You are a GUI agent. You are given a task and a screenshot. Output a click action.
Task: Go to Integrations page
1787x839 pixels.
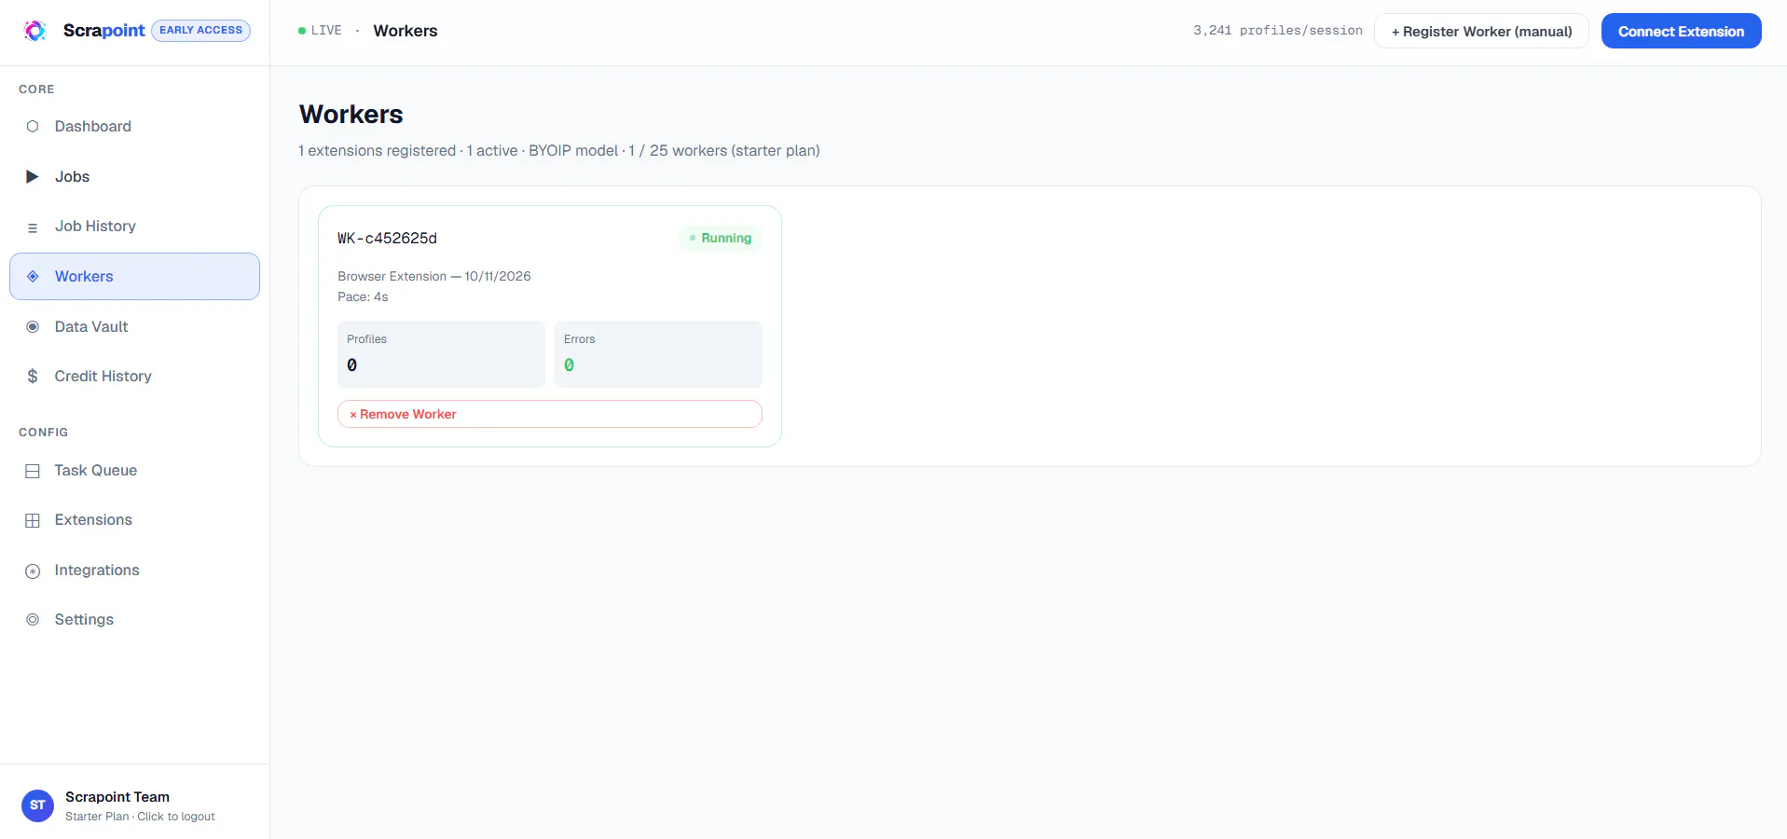tap(135, 571)
